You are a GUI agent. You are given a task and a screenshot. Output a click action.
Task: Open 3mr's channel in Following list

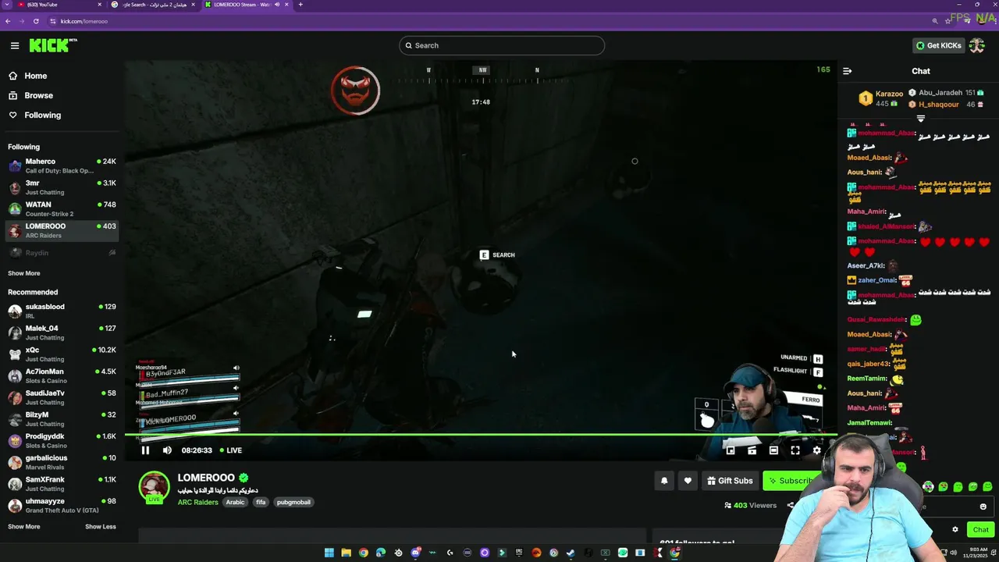click(62, 187)
